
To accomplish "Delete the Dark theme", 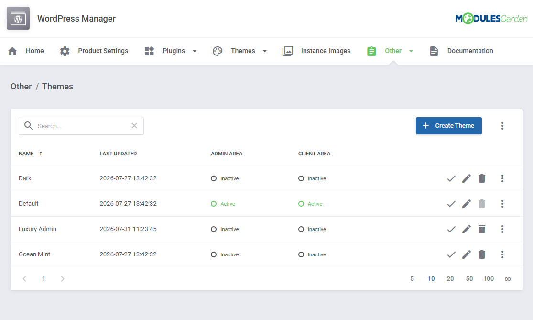I will 482,178.
